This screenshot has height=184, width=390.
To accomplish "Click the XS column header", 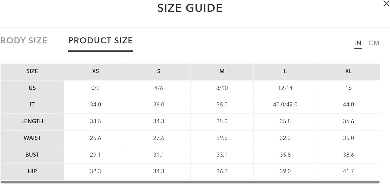I will pyautogui.click(x=95, y=71).
